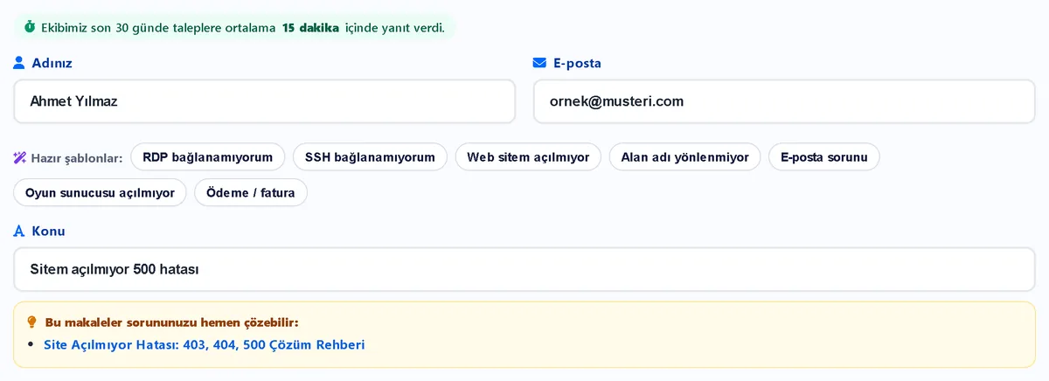Click the stopwatch icon in response time banner
The width and height of the screenshot is (1049, 381).
(30, 27)
